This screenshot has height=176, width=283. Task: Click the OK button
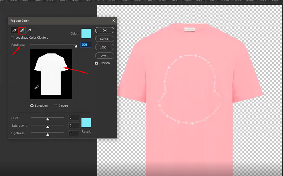[x=104, y=30]
